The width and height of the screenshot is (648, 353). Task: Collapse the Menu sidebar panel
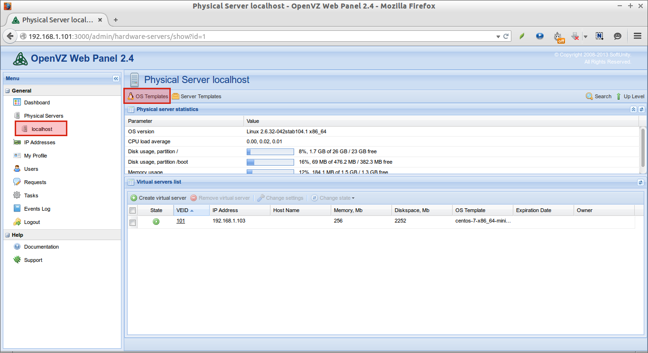coord(116,78)
